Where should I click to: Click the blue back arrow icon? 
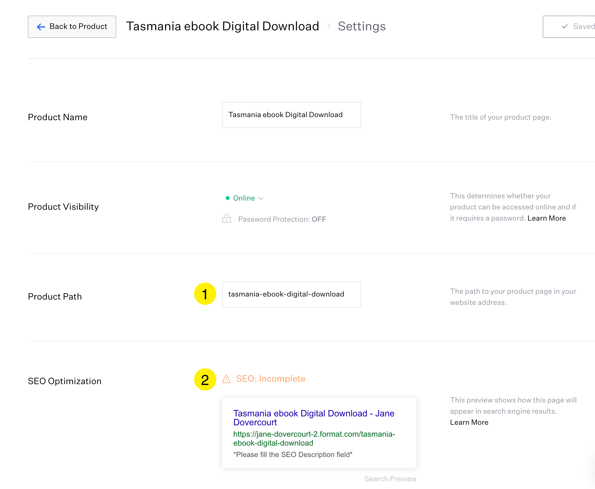41,27
